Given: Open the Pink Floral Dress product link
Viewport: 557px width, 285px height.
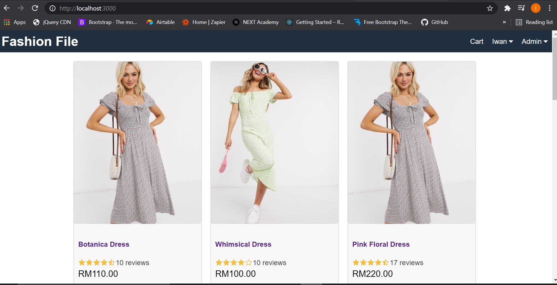Looking at the screenshot, I should pyautogui.click(x=381, y=244).
